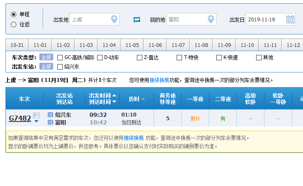Expand G7482 stop details blue arrow
303x186 pixels.
36,121
